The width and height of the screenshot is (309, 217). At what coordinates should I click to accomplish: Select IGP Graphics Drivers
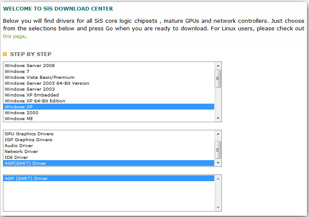tap(109, 139)
